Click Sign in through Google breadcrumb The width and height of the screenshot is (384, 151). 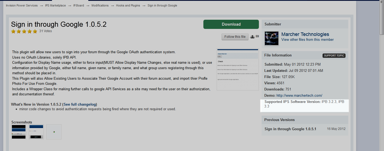[x=162, y=5]
